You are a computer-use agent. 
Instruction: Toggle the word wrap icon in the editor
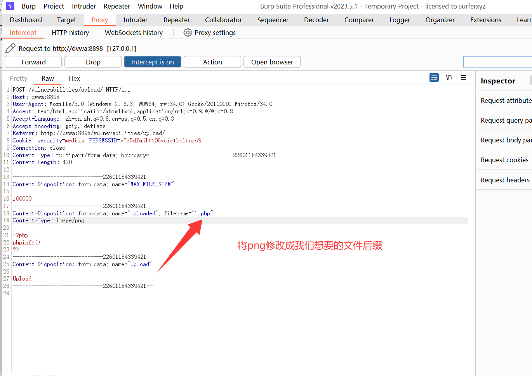click(x=434, y=78)
